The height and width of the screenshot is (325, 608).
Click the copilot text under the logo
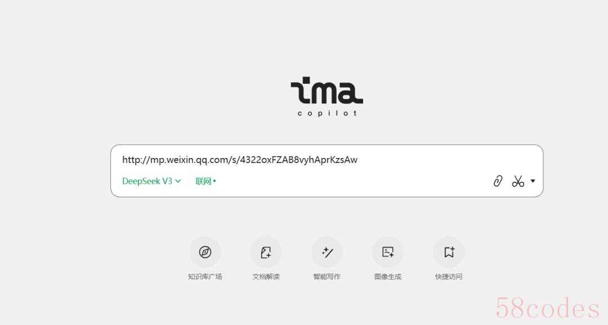[x=327, y=113]
